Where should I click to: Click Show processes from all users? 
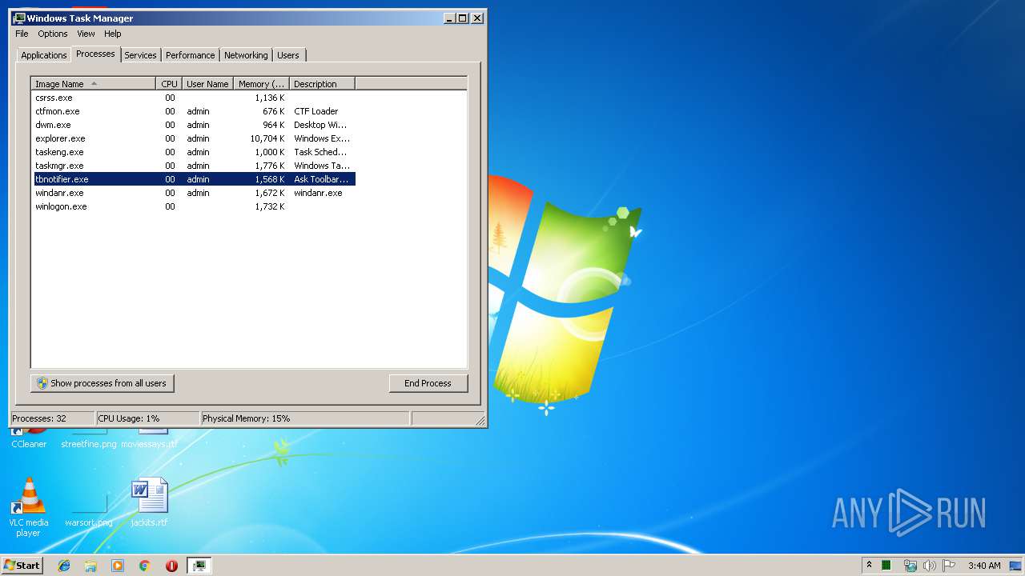[x=102, y=383]
